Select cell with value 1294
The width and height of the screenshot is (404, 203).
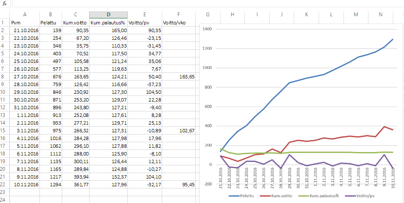tap(51, 185)
